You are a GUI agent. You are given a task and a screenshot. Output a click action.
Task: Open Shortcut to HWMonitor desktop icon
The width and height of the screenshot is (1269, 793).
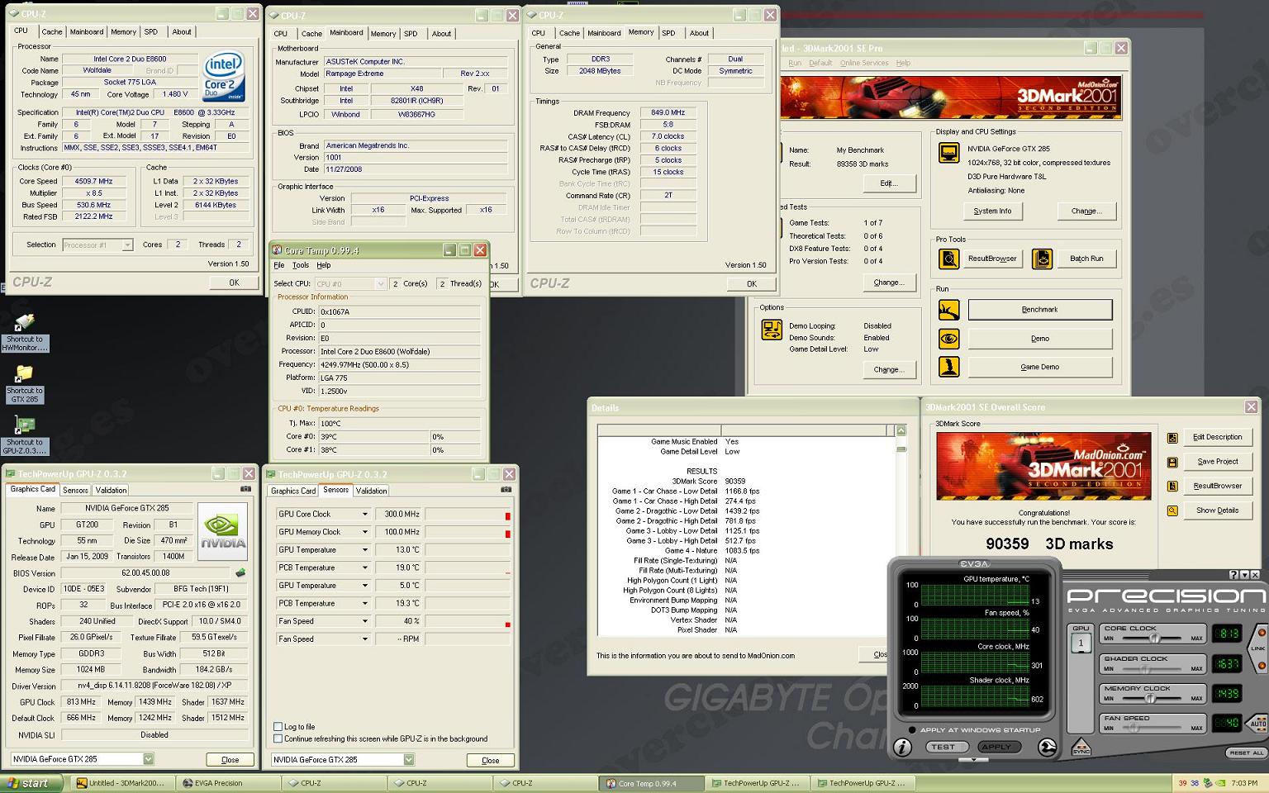[x=25, y=332]
